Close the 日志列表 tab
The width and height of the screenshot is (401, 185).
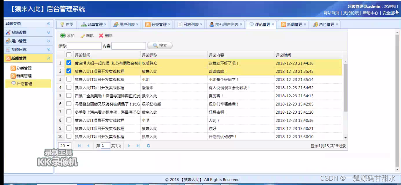coord(201,24)
